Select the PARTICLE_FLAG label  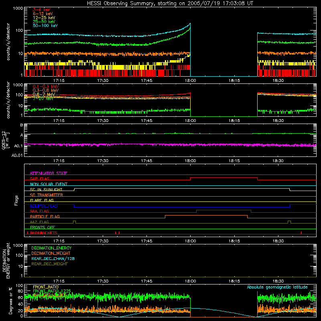[x=45, y=216]
